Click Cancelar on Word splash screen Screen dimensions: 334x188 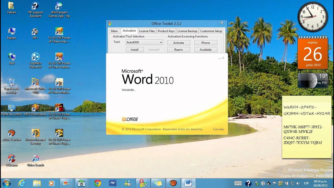(x=218, y=129)
